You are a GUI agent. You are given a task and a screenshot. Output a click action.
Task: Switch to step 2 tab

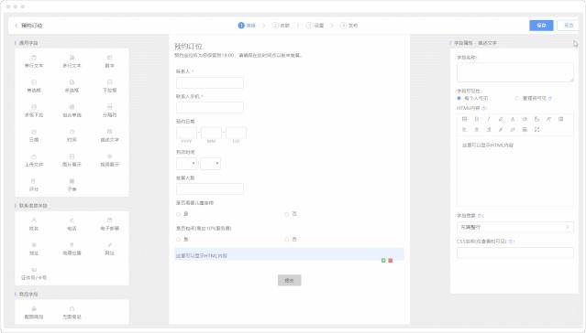pyautogui.click(x=281, y=26)
